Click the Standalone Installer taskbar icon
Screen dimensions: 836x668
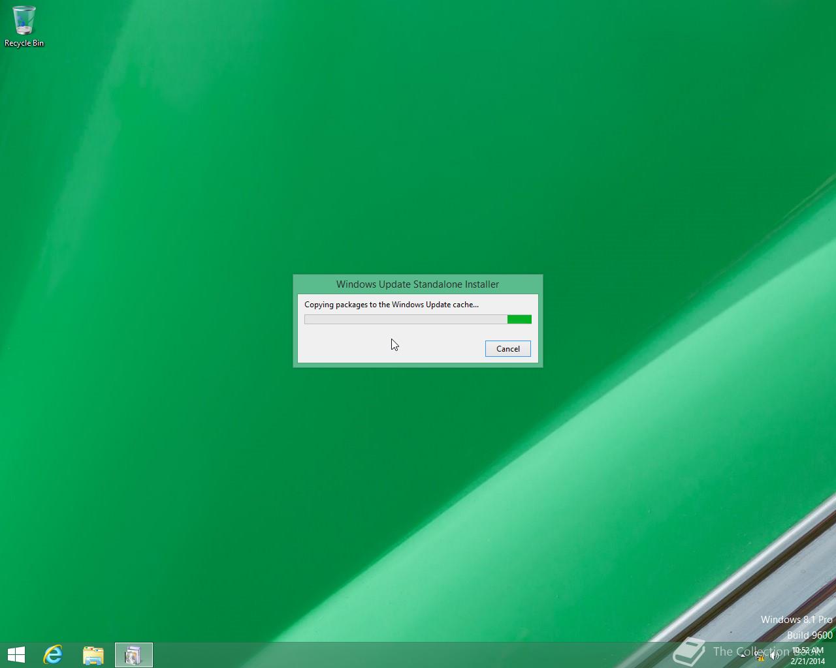(x=134, y=655)
